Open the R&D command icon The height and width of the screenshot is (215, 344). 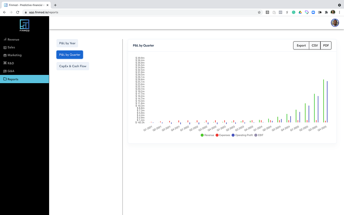[x=5, y=63]
